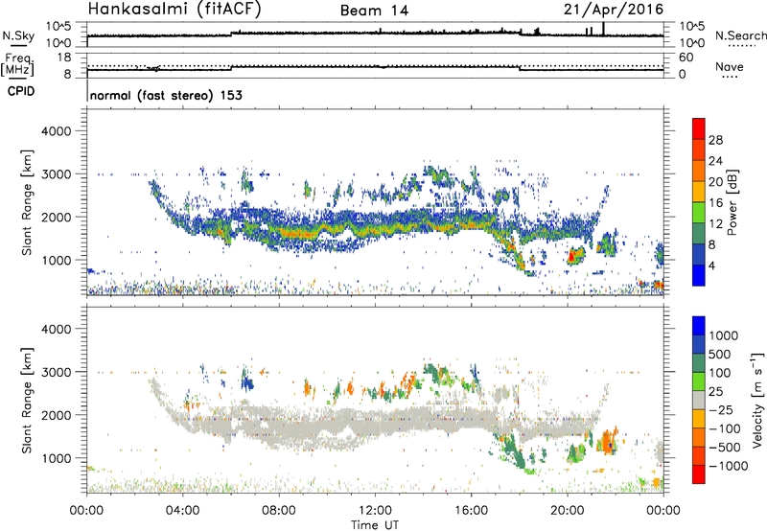Image resolution: width=767 pixels, height=531 pixels.
Task: Click '4000' on the Power panel range axis
Action: [56, 131]
